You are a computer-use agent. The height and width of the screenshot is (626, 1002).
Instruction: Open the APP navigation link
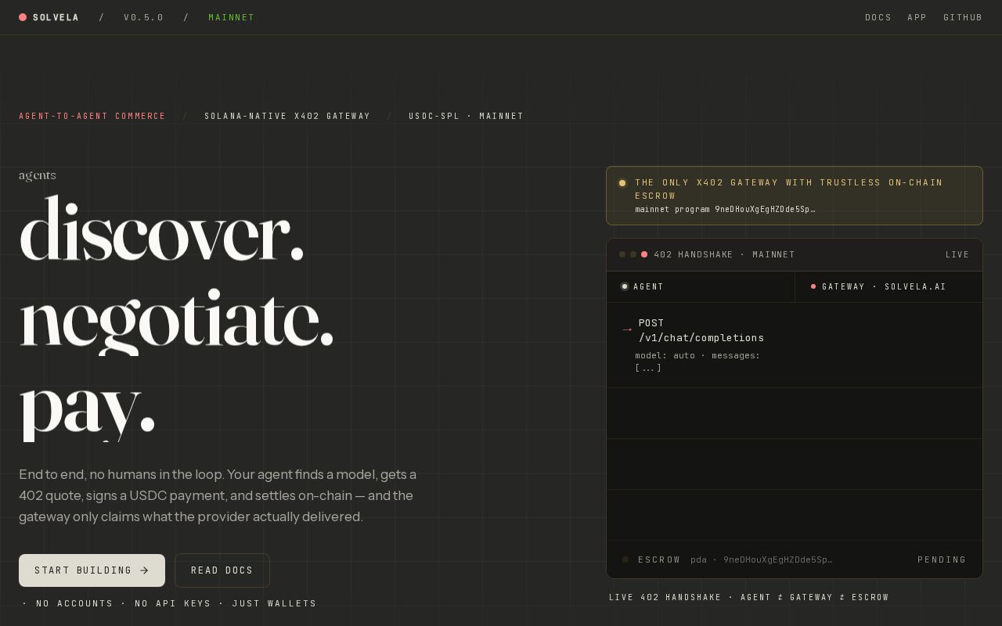[x=917, y=17]
